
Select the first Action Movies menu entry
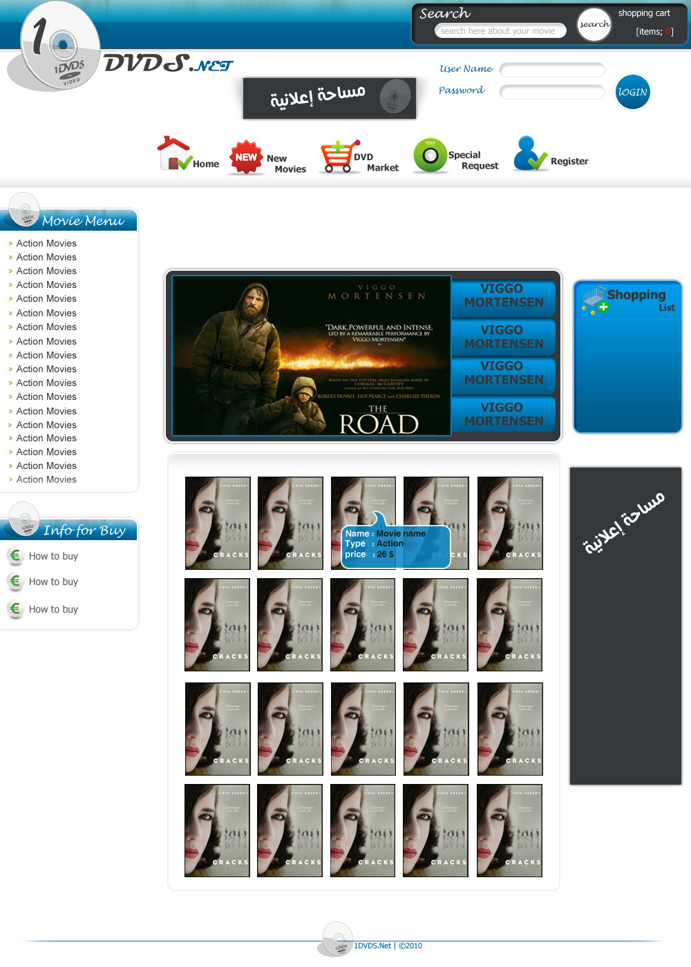[x=46, y=243]
